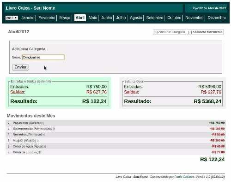Click the small edit link beside Supermercado (Alimentação)

pos(54,129)
